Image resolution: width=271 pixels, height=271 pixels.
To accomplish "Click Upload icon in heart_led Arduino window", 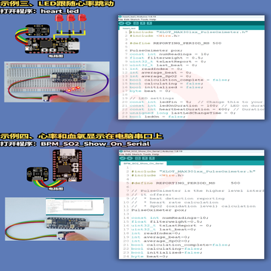I will click(x=128, y=23).
